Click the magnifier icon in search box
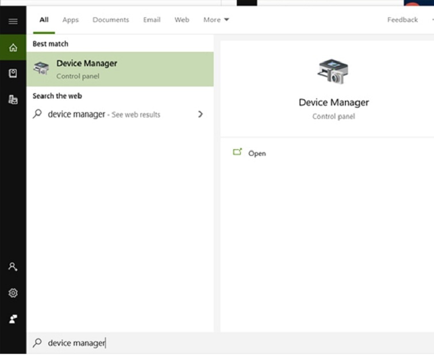 tap(37, 342)
